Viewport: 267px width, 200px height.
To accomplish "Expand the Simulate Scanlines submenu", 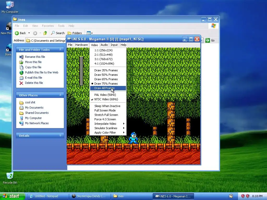I will click(x=108, y=128).
